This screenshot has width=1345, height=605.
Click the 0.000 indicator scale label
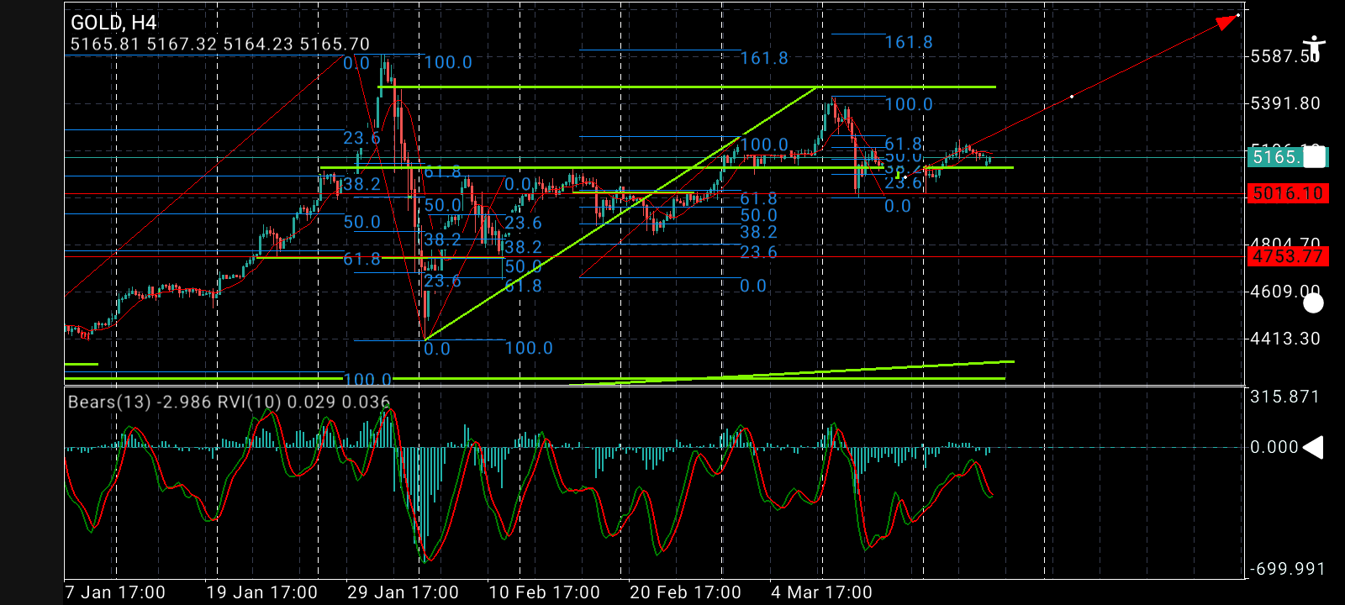click(1275, 447)
